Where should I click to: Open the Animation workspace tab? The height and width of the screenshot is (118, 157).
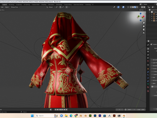click(x=51, y=5)
